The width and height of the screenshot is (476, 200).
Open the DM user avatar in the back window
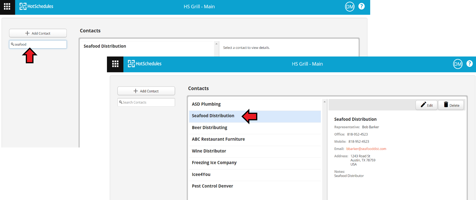click(349, 6)
